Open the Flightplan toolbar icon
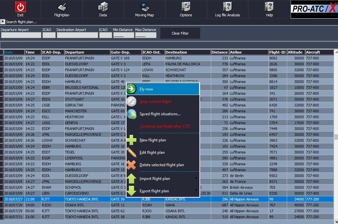The height and width of the screenshot is (224, 338). click(62, 7)
